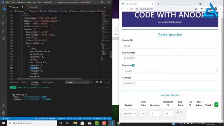The height and width of the screenshot is (126, 224).
Task: Maximize the terminal panel with caret
Action: point(105,82)
